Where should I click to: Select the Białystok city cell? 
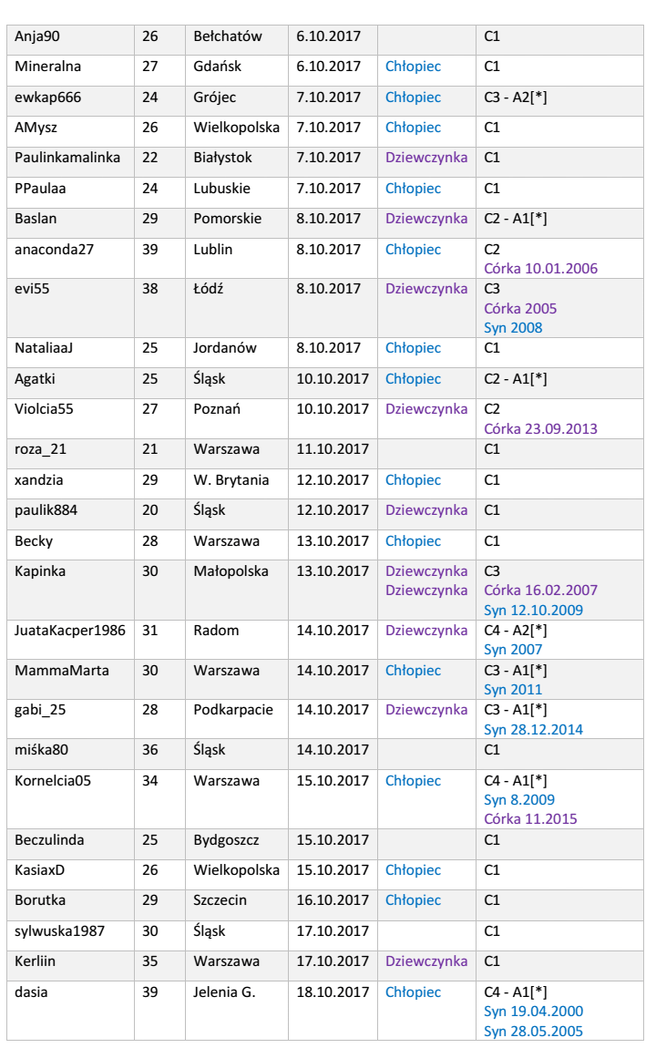click(x=222, y=158)
